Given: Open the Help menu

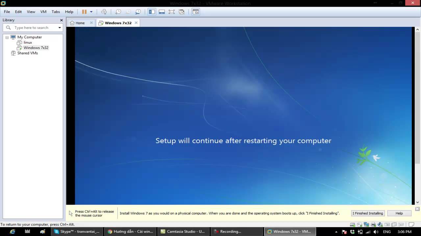Looking at the screenshot, I should click(69, 12).
